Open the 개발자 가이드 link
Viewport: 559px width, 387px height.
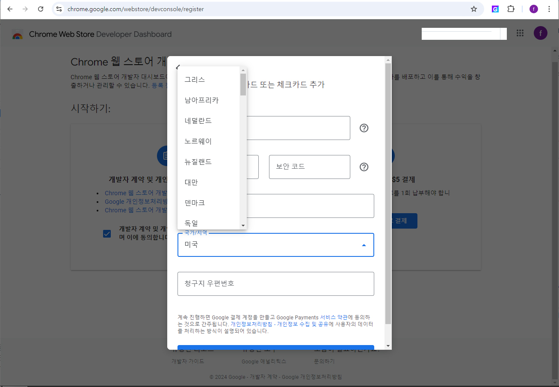pyautogui.click(x=188, y=361)
